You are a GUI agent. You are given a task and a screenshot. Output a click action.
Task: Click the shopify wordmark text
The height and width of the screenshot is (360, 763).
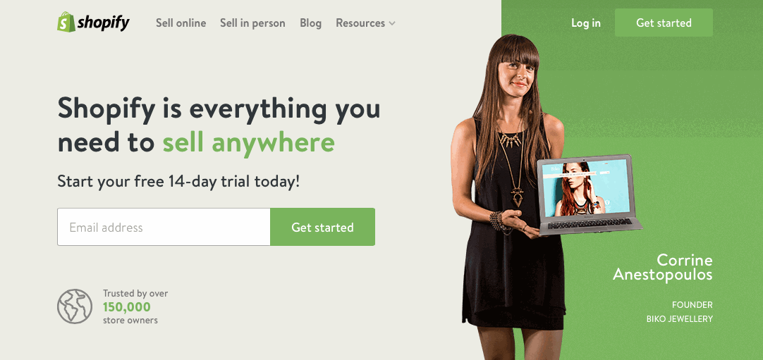(x=103, y=23)
